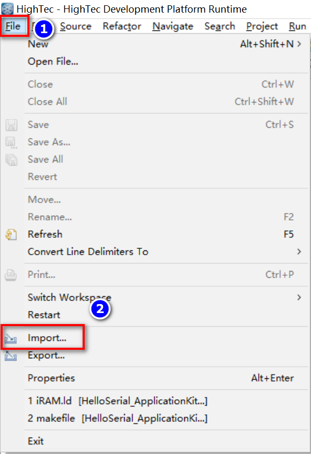This screenshot has width=311, height=454.
Task: Expand the Switch Workspace submenu arrow
Action: pyautogui.click(x=299, y=297)
